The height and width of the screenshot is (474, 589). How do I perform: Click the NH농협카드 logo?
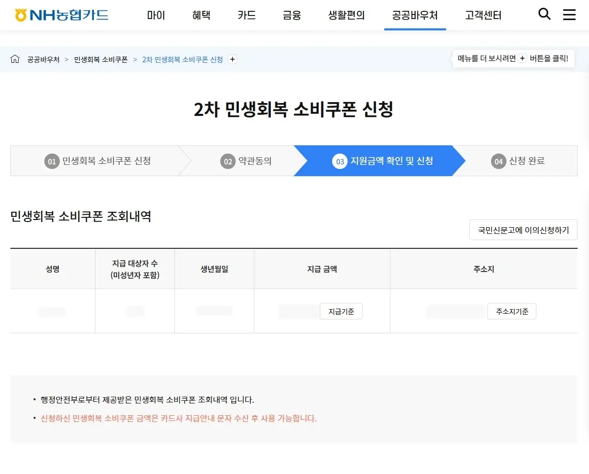pyautogui.click(x=61, y=14)
